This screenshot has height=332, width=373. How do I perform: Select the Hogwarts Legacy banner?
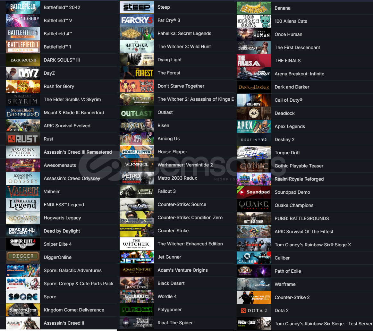point(23,218)
